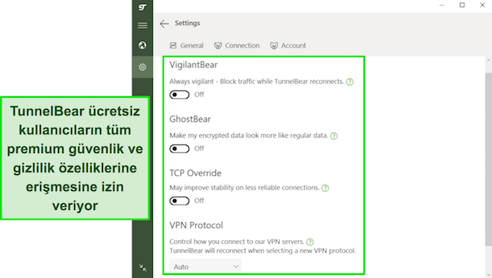The height and width of the screenshot is (278, 492).
Task: Click the collapse window arrows icon
Action: 143,267
